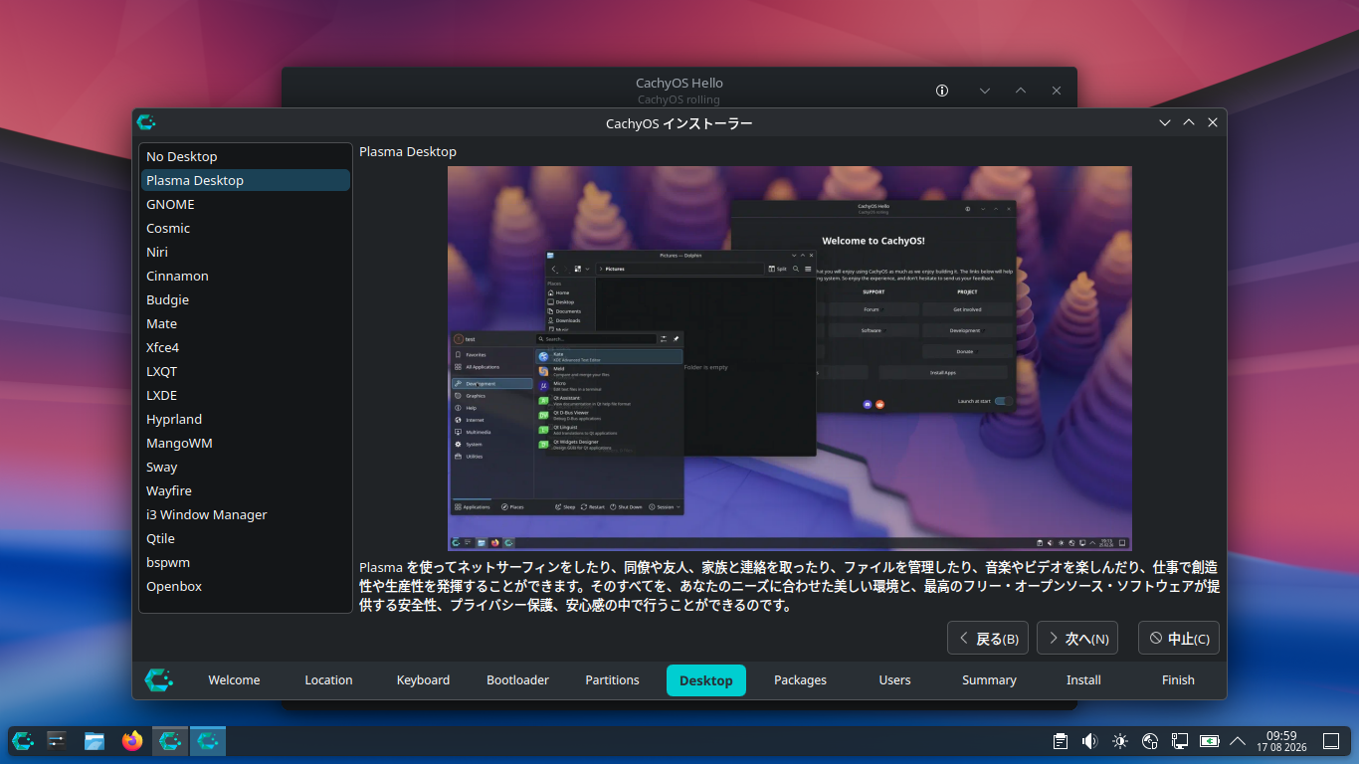This screenshot has width=1359, height=764.
Task: Go to the Users step
Action: pos(894,680)
